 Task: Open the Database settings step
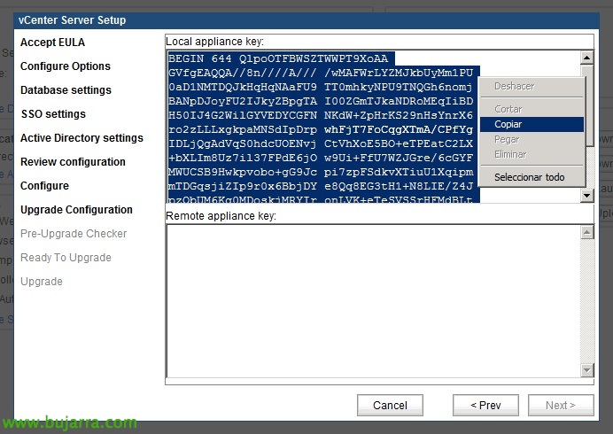tap(66, 90)
